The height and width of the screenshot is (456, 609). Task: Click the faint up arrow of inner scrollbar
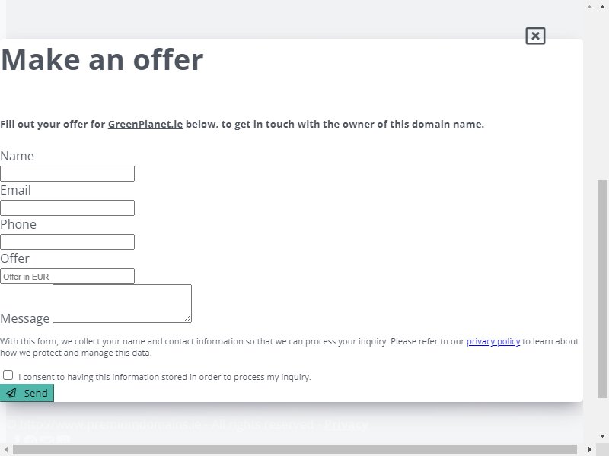pyautogui.click(x=589, y=7)
